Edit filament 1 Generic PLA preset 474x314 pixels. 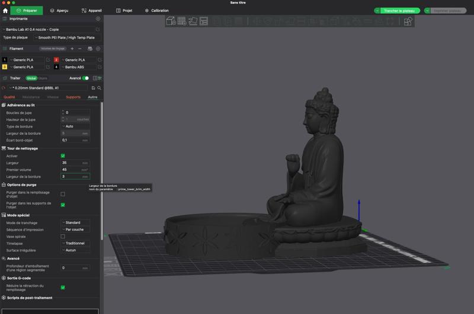point(48,60)
